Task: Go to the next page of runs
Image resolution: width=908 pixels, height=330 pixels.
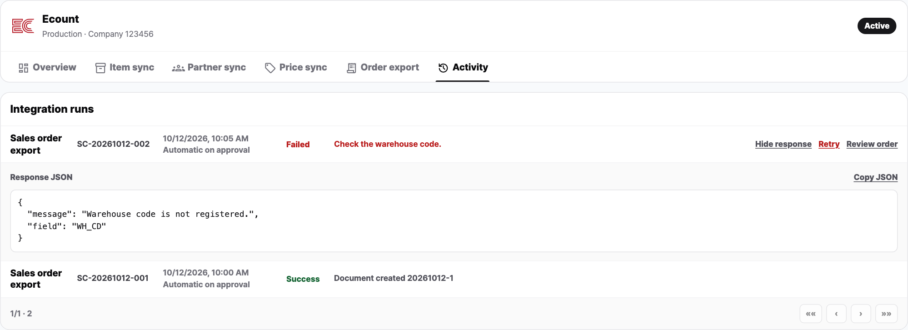Action: tap(861, 314)
